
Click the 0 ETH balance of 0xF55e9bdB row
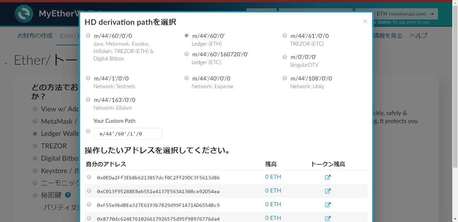(273, 205)
